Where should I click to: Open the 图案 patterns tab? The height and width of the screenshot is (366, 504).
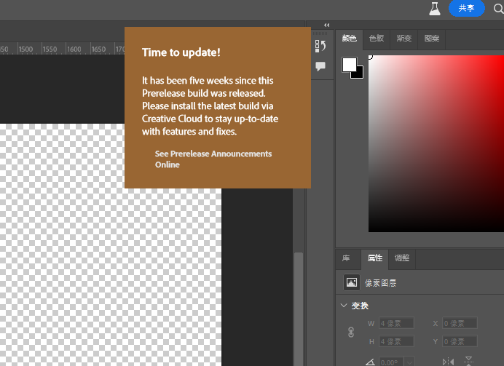(431, 39)
